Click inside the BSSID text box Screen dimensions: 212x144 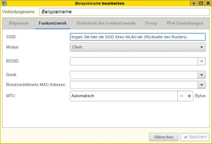[134, 61]
